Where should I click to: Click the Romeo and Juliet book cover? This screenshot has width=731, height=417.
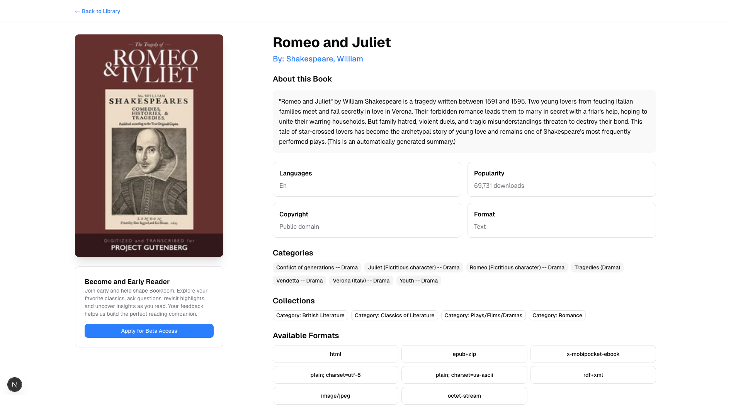pos(149,146)
